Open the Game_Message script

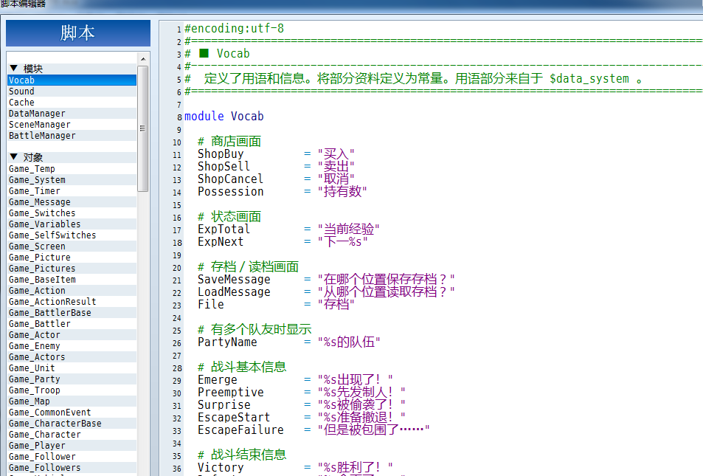[x=72, y=202]
